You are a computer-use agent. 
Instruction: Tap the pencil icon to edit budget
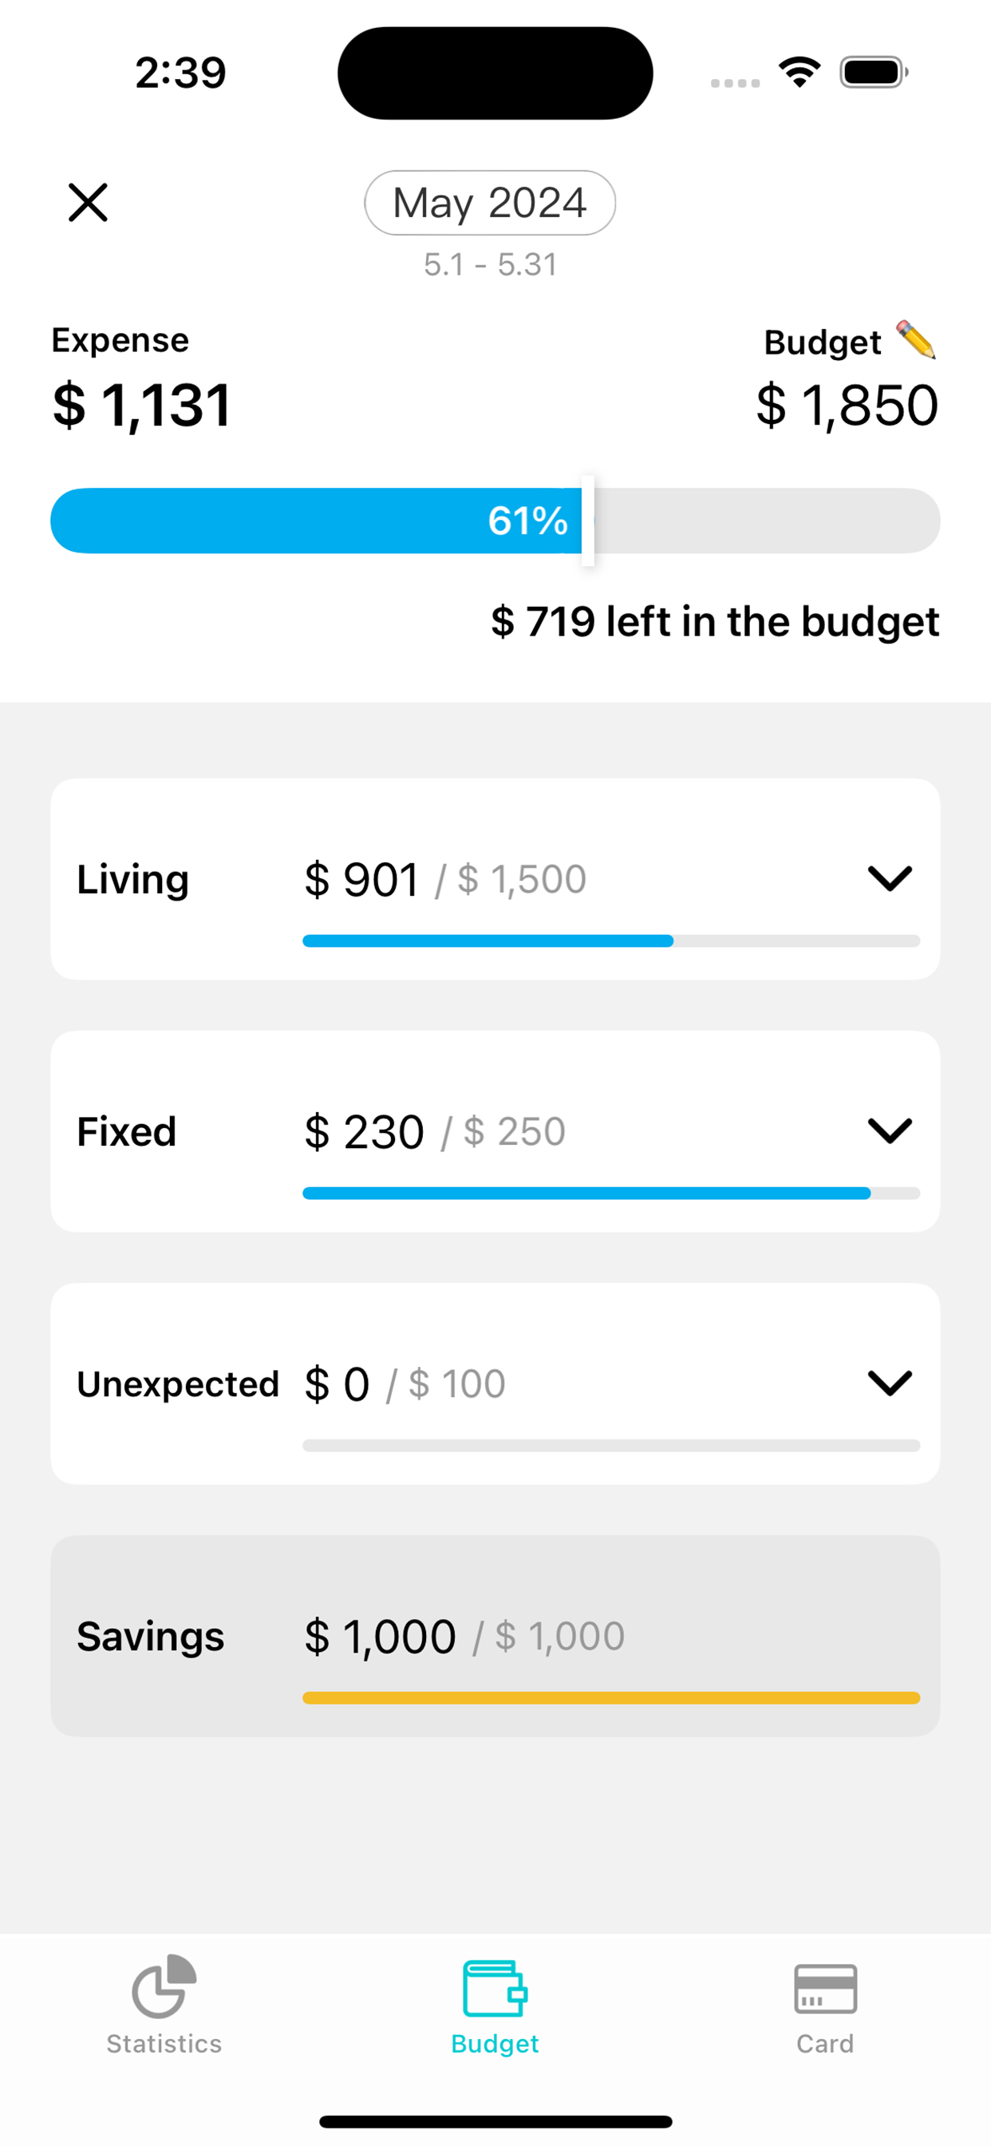[916, 340]
